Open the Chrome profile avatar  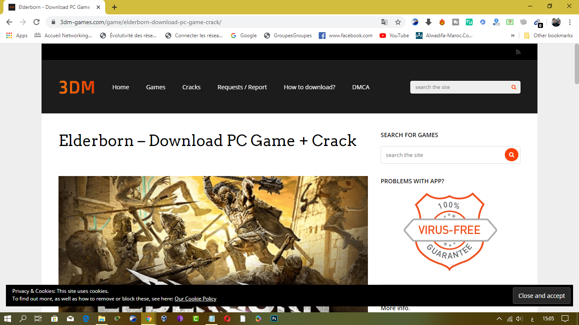click(x=556, y=22)
